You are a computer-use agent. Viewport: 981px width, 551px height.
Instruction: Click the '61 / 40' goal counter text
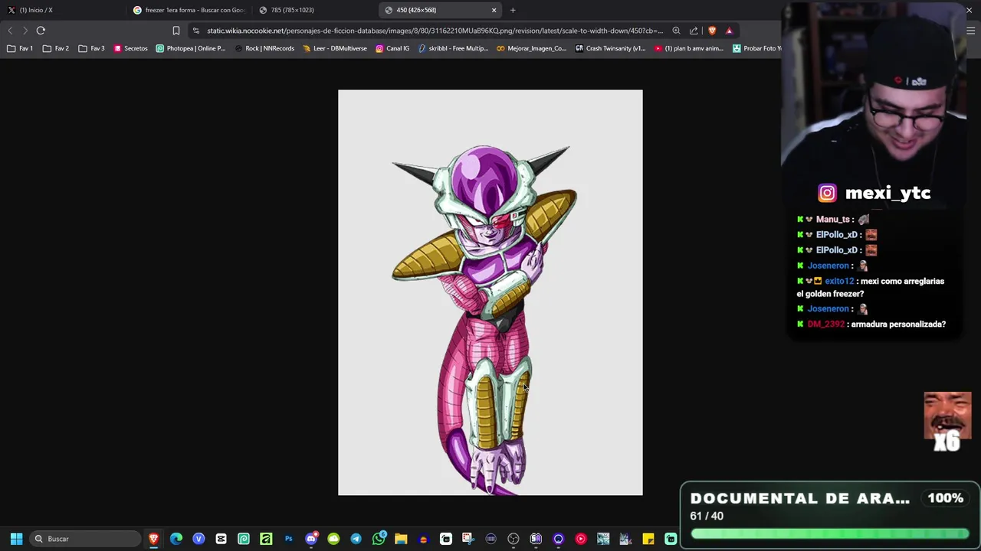point(707,516)
